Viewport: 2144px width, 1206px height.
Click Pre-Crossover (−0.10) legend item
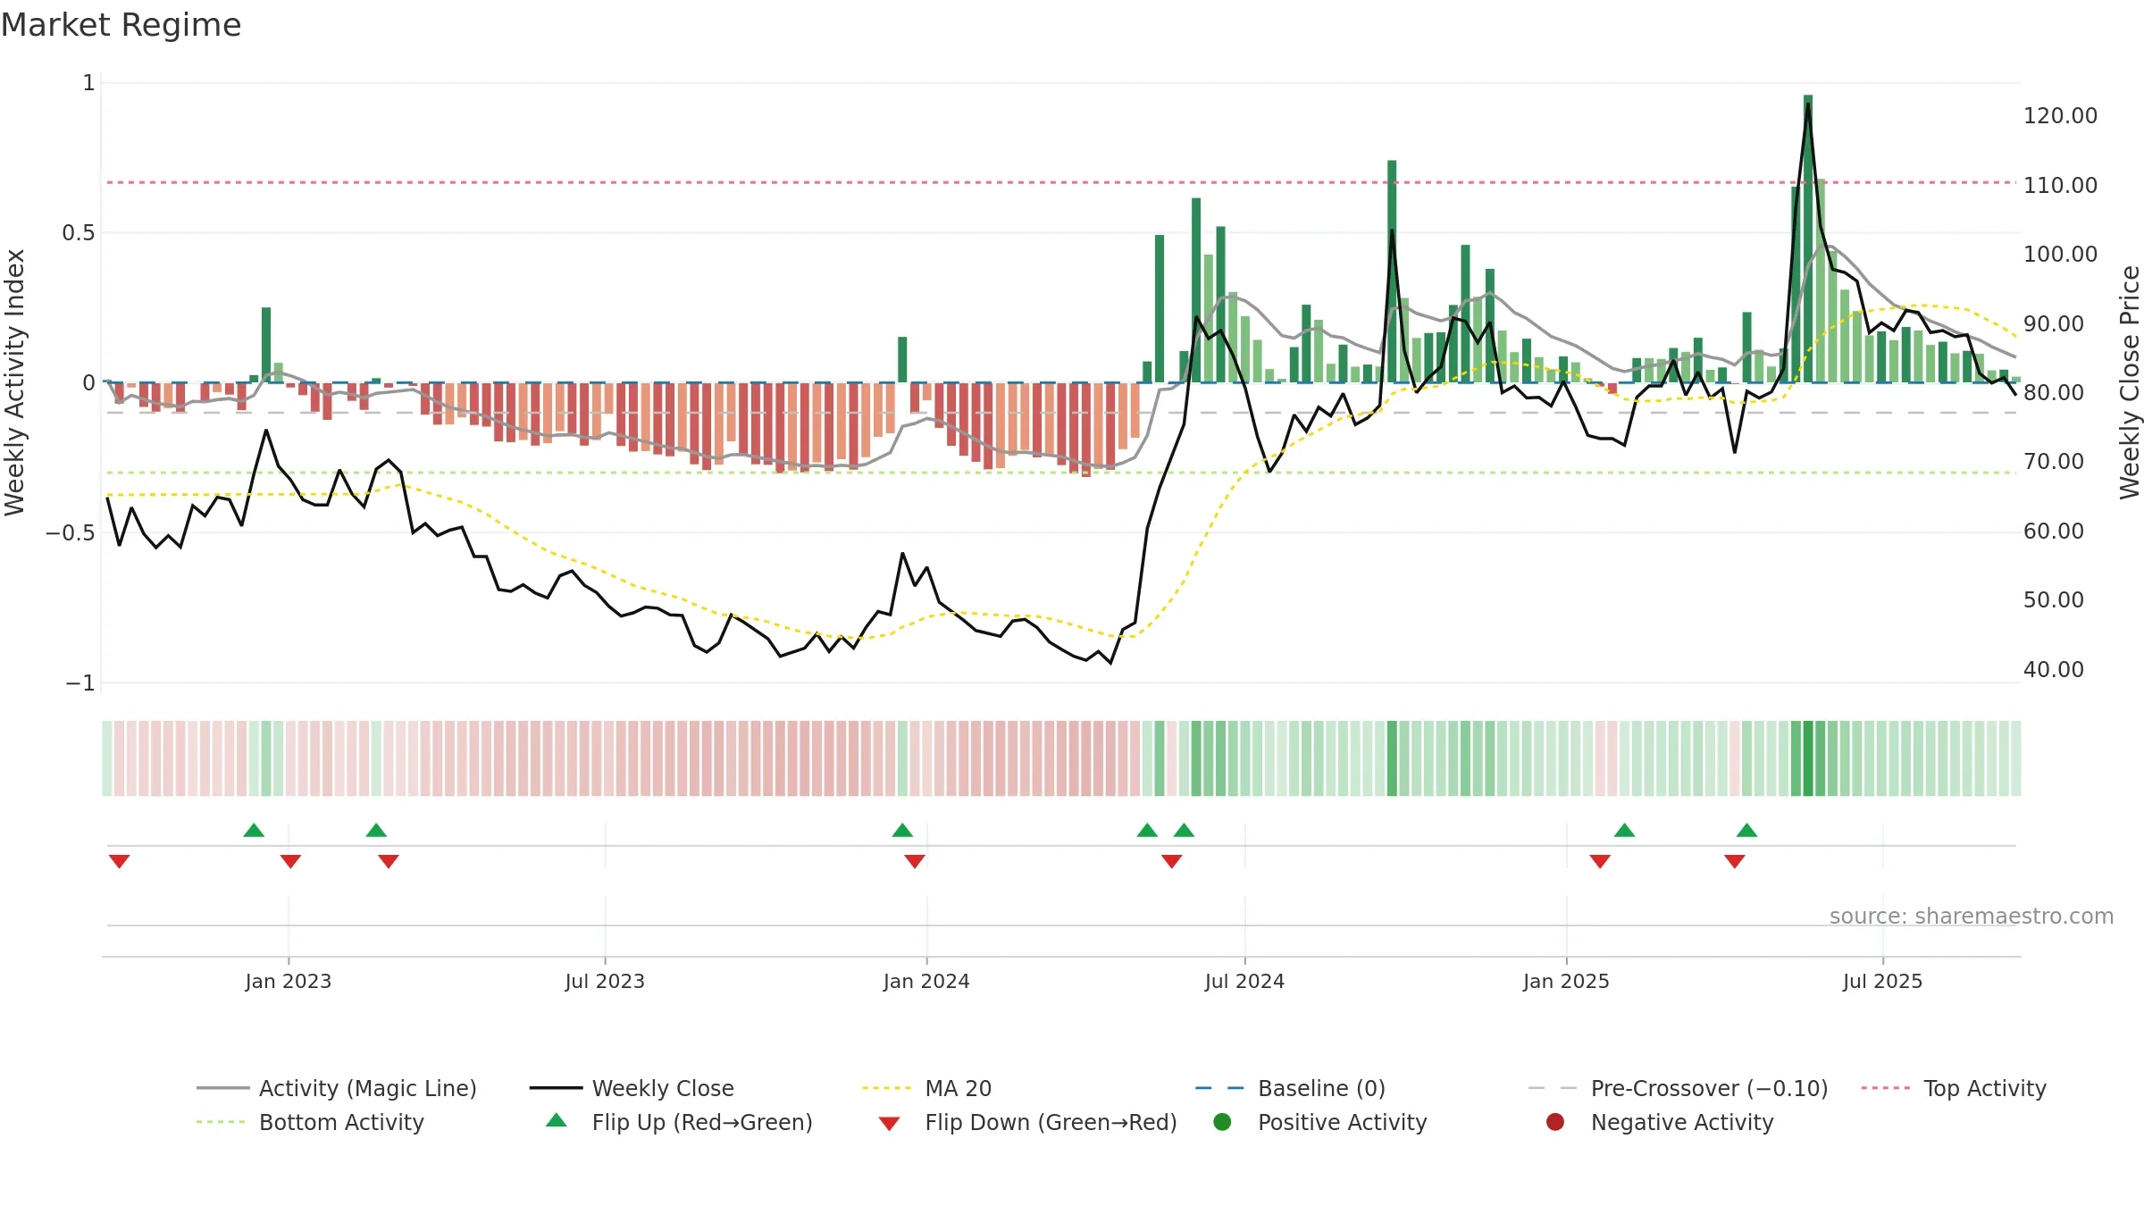(1679, 1088)
